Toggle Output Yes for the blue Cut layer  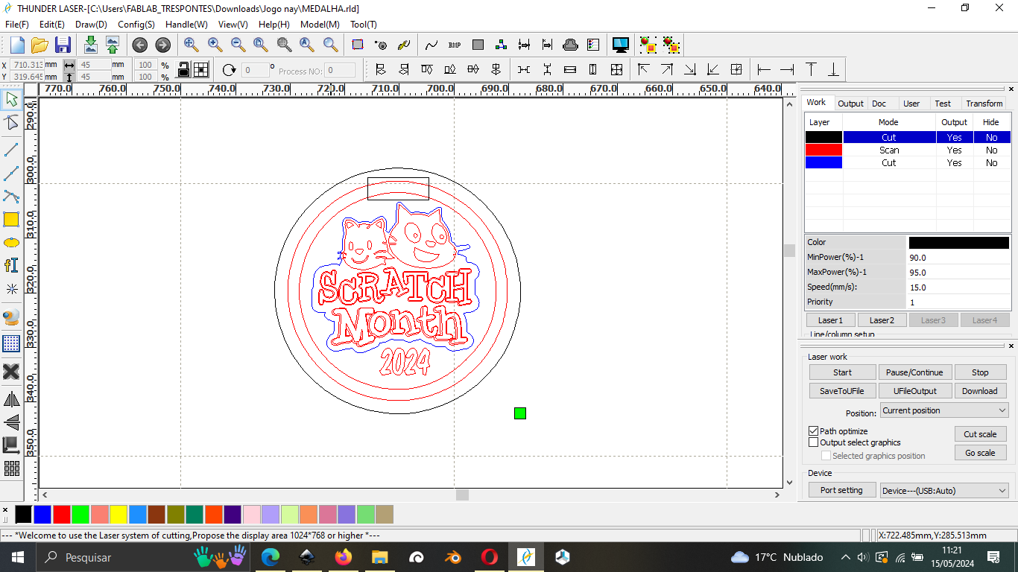(x=955, y=162)
